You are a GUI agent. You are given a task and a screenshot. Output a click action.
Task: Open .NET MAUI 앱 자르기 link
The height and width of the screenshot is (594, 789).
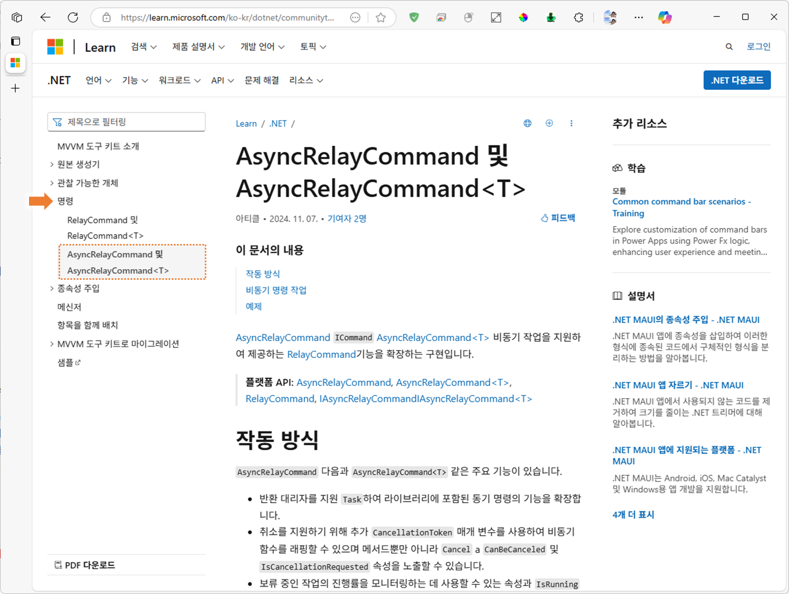tap(678, 385)
